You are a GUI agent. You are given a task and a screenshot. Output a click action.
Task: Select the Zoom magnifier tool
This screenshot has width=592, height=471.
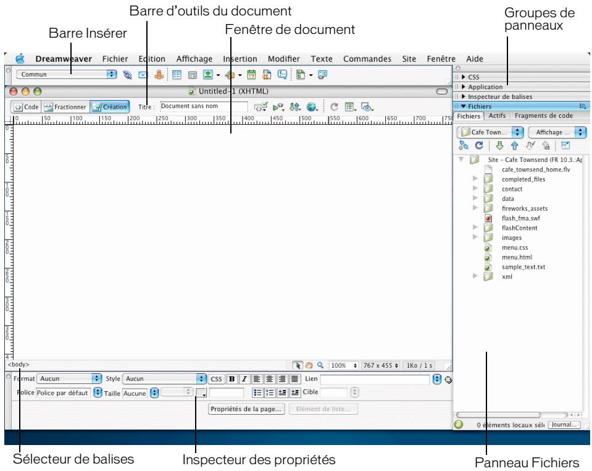pyautogui.click(x=320, y=365)
